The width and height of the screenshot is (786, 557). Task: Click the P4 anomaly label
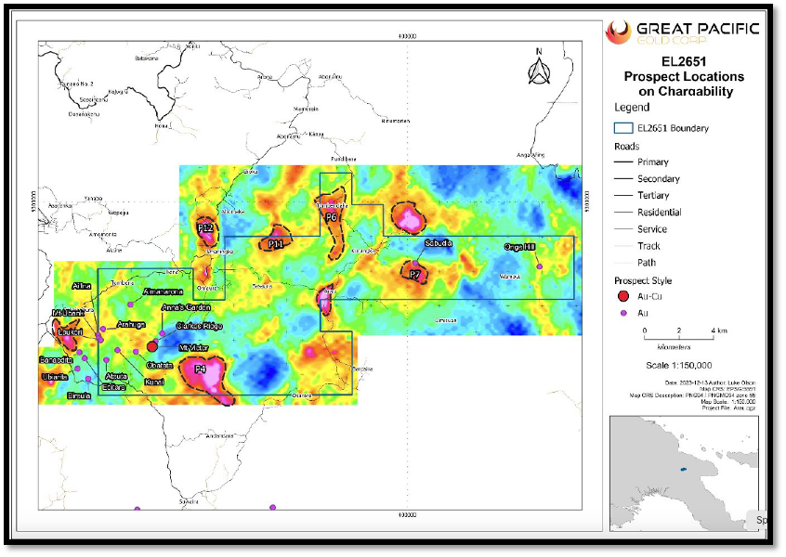200,369
